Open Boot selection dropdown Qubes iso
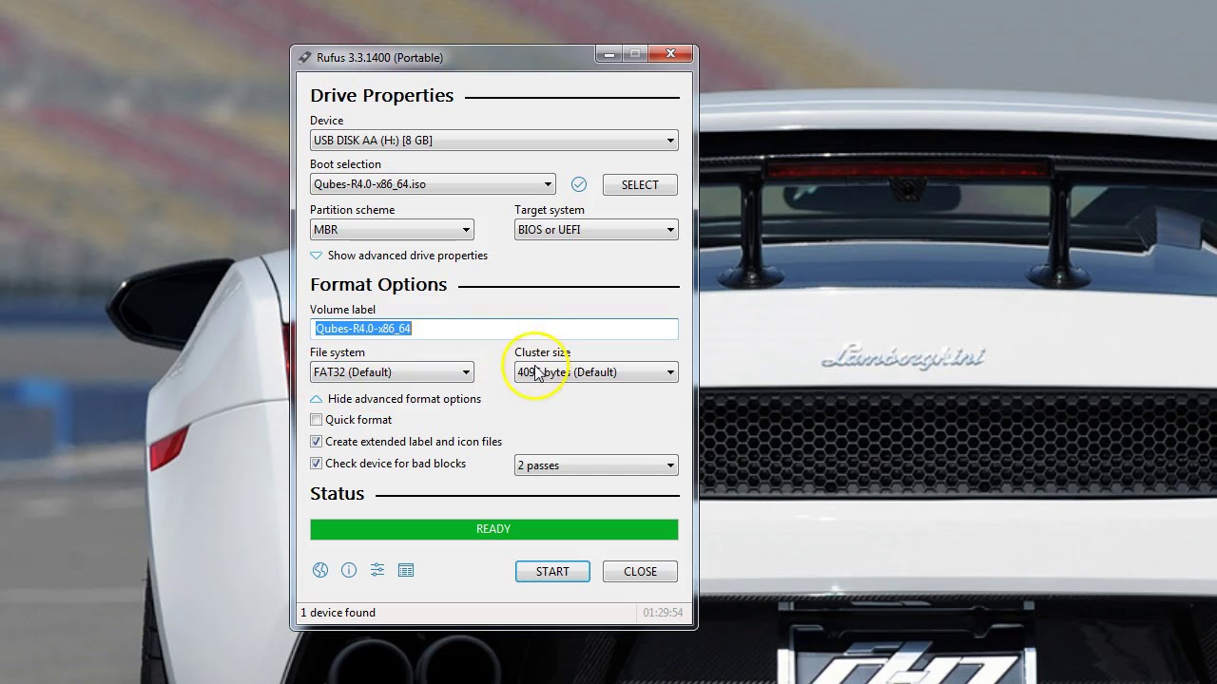1217x684 pixels. click(x=433, y=184)
